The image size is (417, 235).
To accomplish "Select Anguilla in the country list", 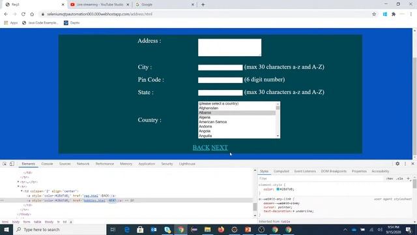I will [x=237, y=136].
